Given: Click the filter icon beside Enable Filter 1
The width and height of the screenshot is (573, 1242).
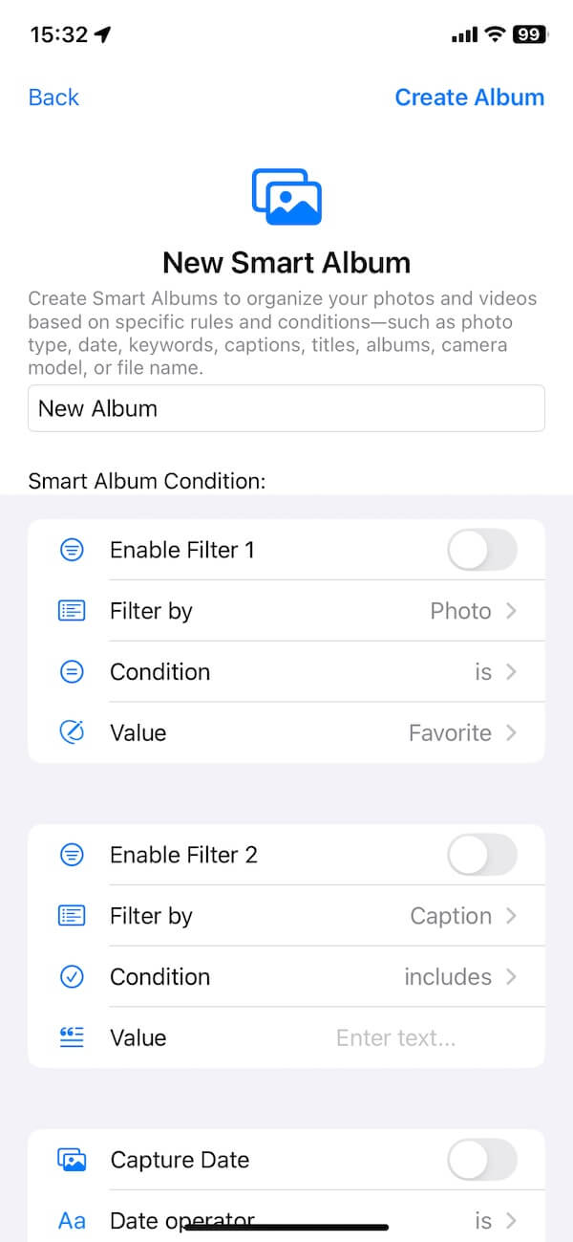Looking at the screenshot, I should click(72, 550).
